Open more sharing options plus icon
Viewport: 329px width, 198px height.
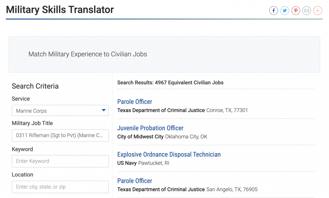click(317, 11)
